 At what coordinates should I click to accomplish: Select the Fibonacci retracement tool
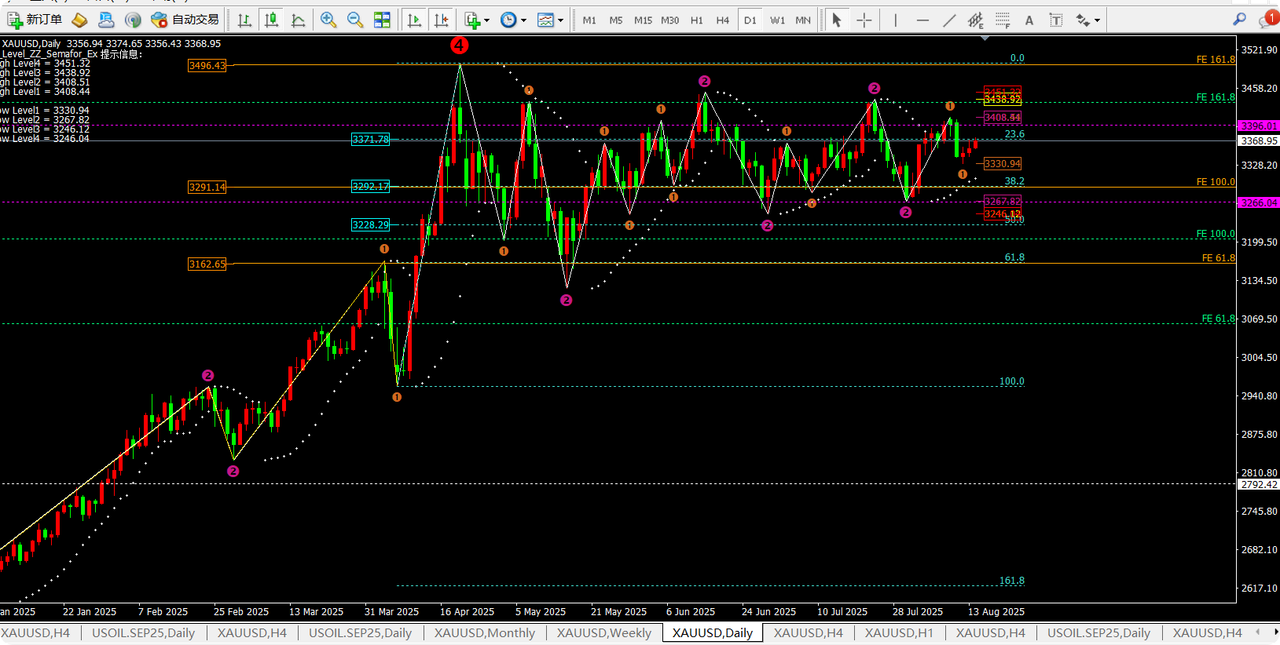click(x=1002, y=20)
